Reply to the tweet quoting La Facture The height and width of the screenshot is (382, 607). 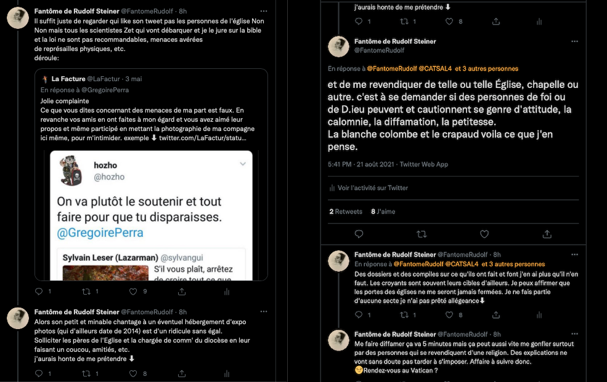tap(39, 291)
